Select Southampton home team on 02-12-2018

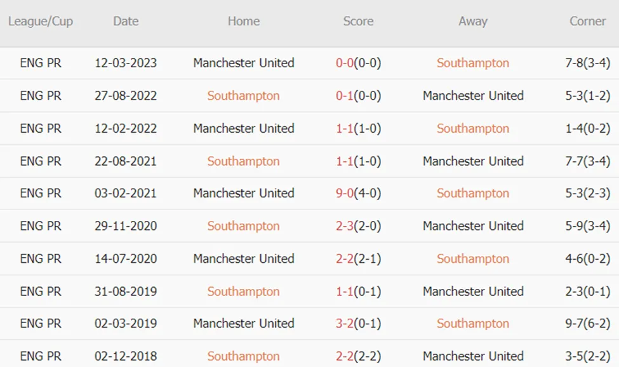(244, 356)
